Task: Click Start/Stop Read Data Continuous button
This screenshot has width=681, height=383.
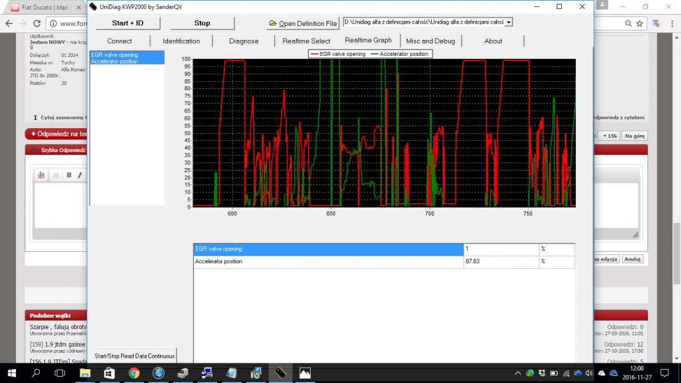Action: [134, 356]
